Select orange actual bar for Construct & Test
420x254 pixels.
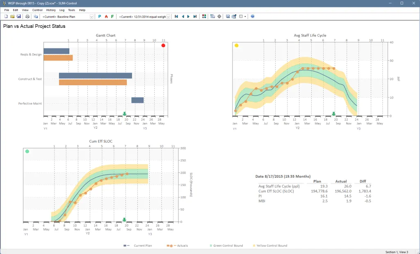point(93,82)
